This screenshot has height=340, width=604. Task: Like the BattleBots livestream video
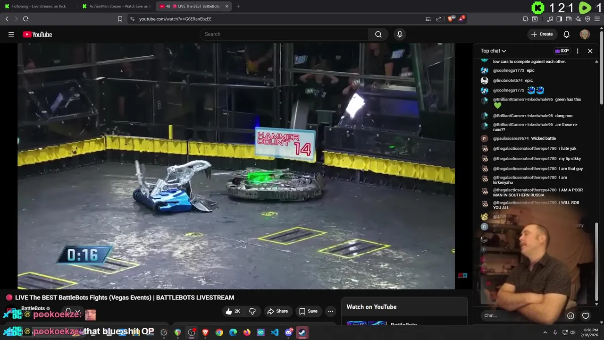(x=233, y=311)
